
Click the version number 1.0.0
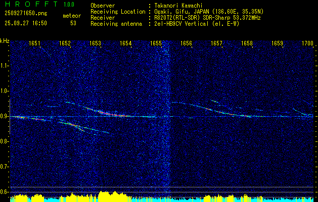(x=69, y=5)
